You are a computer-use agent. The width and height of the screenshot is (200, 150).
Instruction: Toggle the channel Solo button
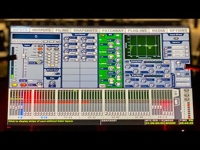point(14,85)
